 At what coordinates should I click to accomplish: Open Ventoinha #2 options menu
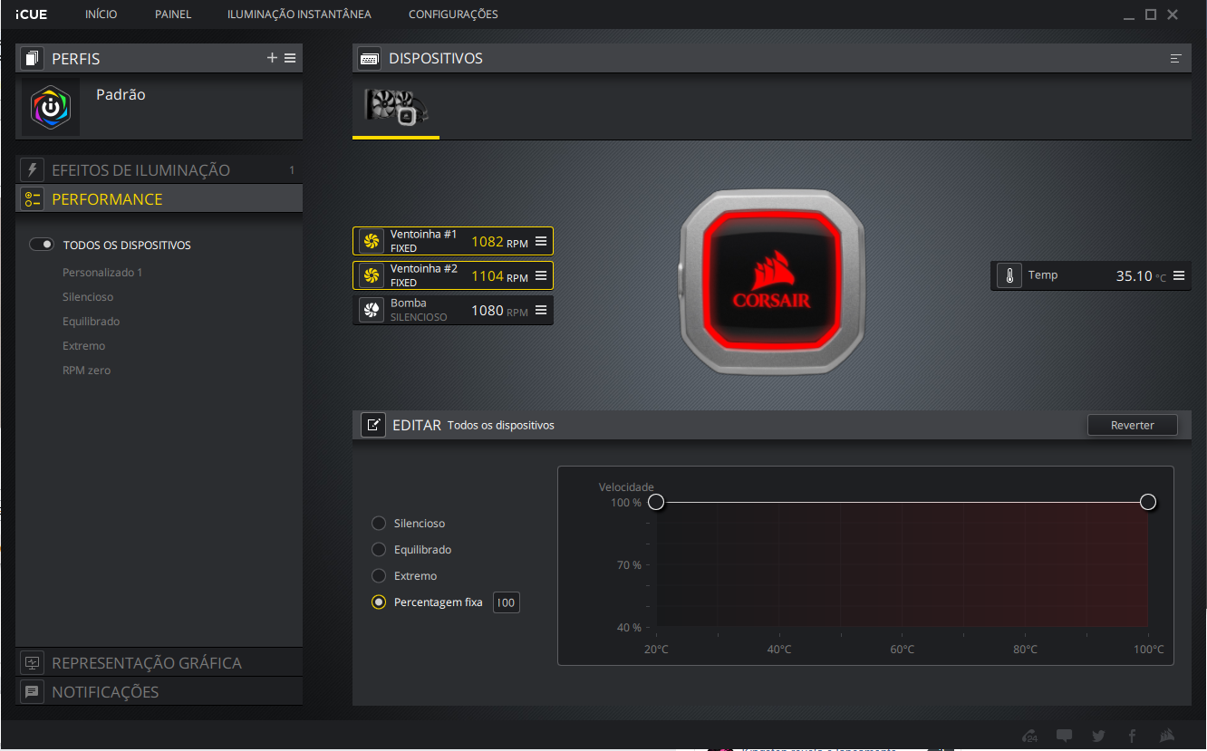541,275
